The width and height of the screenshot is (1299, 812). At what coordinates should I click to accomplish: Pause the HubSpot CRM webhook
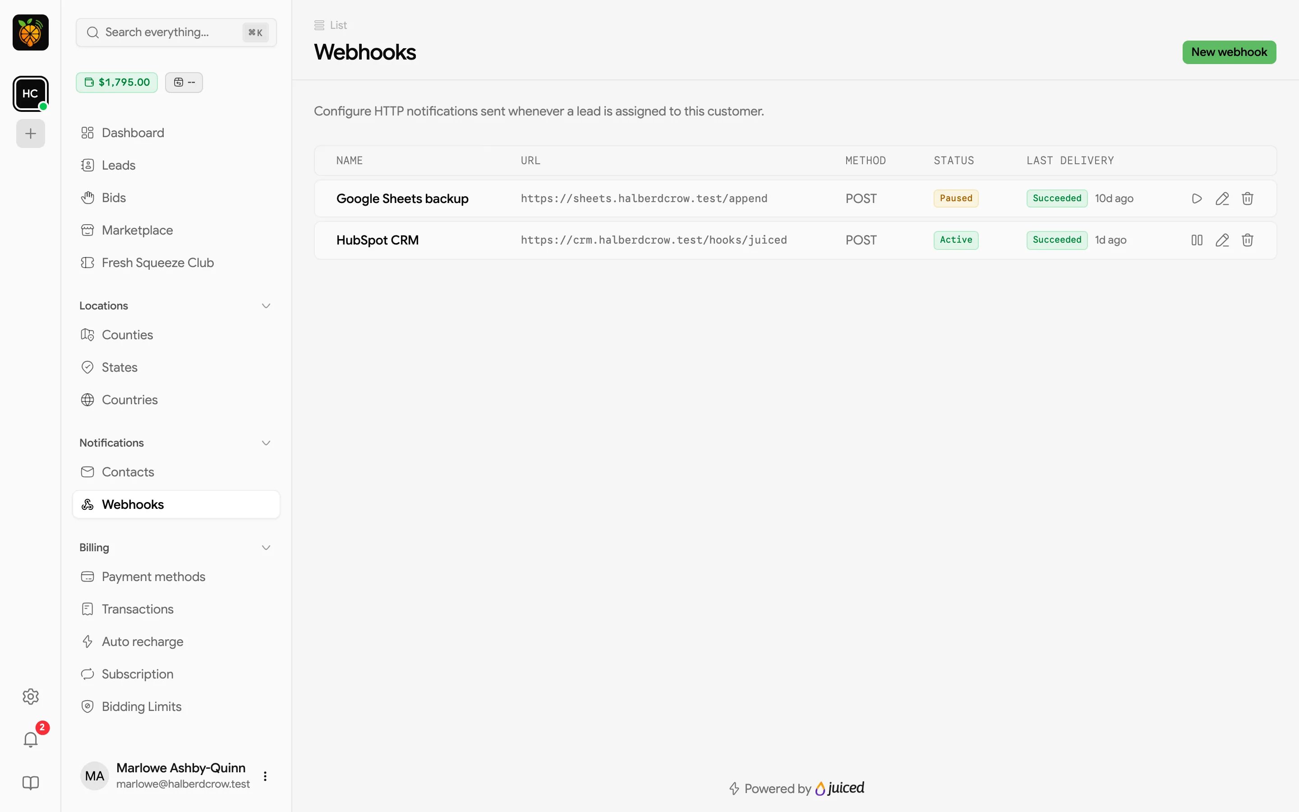click(1197, 240)
